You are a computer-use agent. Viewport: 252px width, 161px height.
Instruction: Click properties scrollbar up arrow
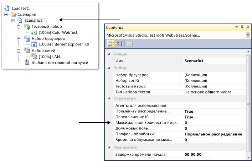point(248,52)
